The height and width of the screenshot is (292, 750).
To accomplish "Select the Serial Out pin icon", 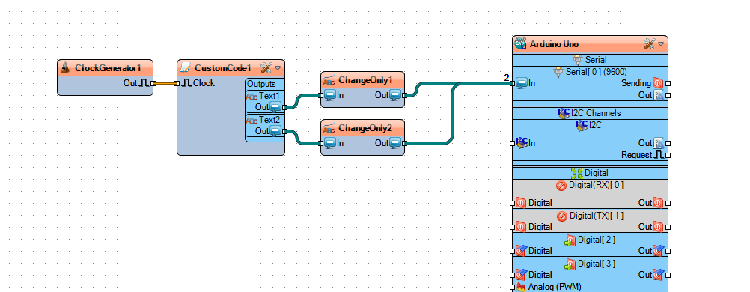I will tap(658, 95).
